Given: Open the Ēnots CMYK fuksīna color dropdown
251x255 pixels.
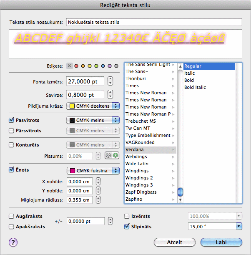Looking at the screenshot, I should (93, 170).
